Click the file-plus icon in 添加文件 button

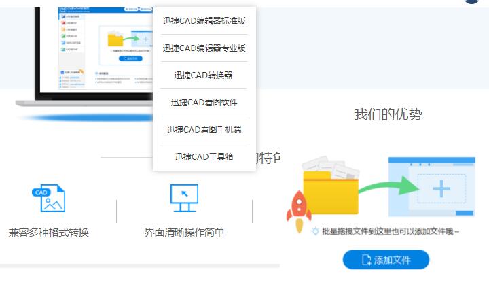[x=366, y=260]
